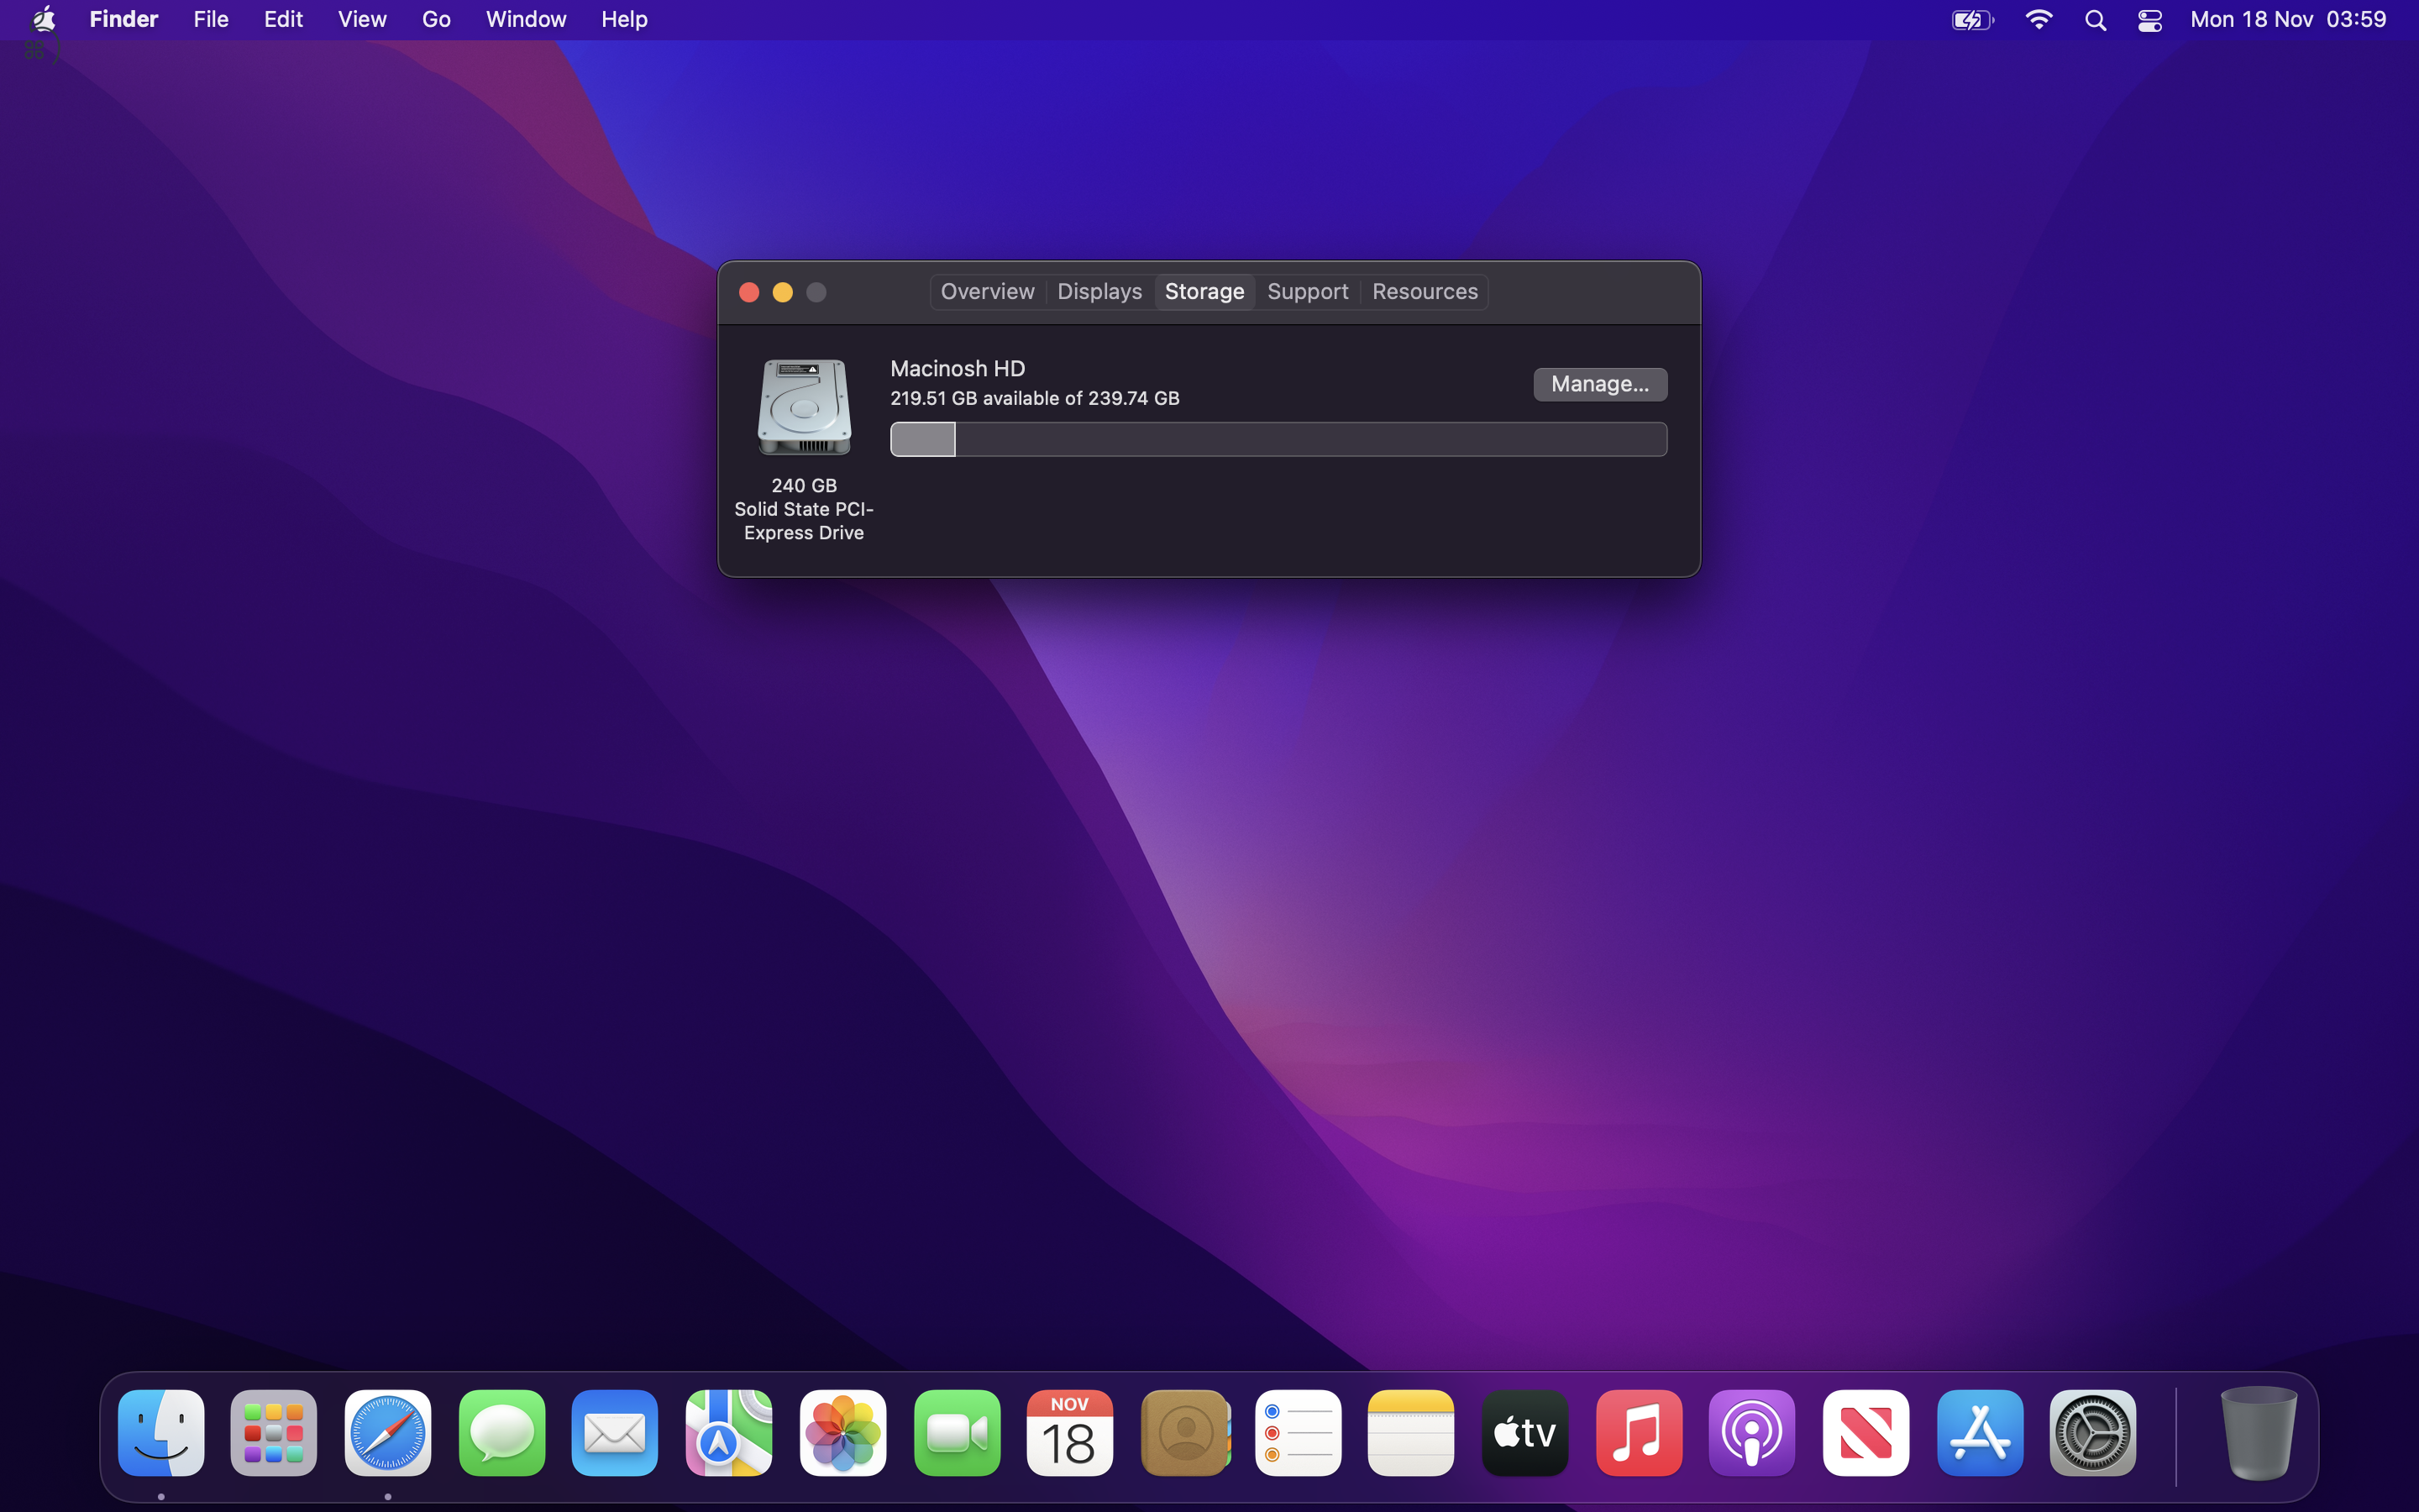Screen dimensions: 2419x1512
Task: Minimize the About This Mac window
Action: click(x=783, y=292)
